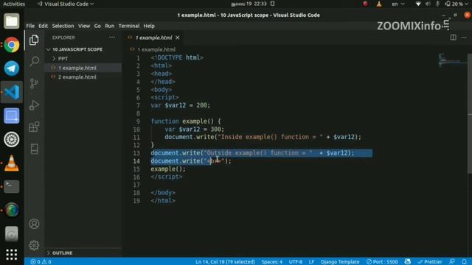
Task: Open Files manager from dock
Action: tap(12, 21)
